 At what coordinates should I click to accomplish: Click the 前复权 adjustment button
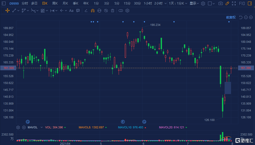tap(231, 17)
